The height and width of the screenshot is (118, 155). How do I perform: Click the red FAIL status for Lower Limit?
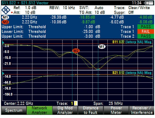[x=146, y=32]
